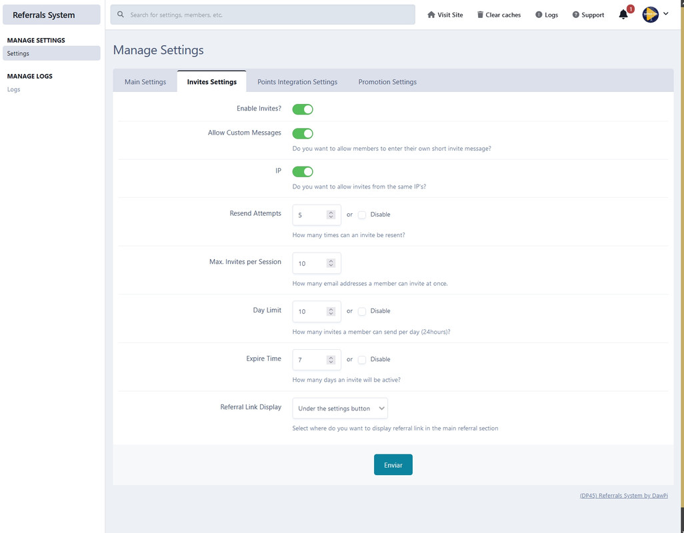Open the Referral Link Display dropdown

pyautogui.click(x=340, y=408)
